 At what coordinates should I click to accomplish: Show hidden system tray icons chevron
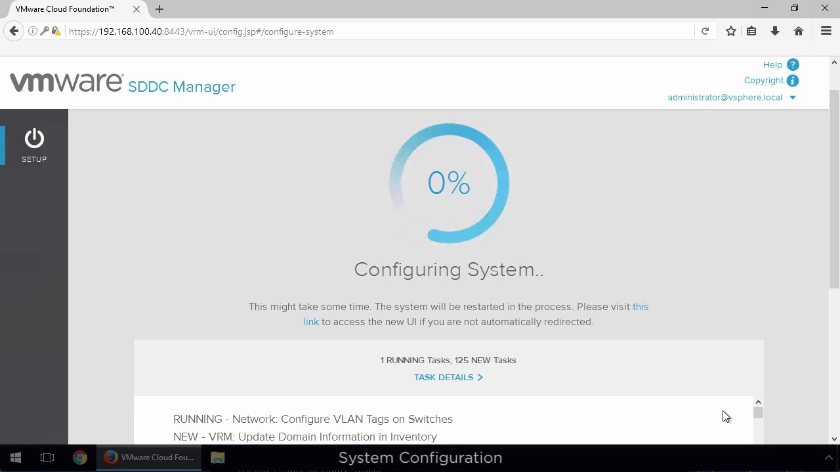828,458
